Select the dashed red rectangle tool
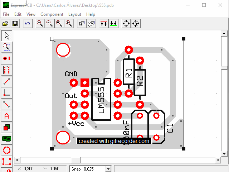The image size is (229, 172). [7, 162]
